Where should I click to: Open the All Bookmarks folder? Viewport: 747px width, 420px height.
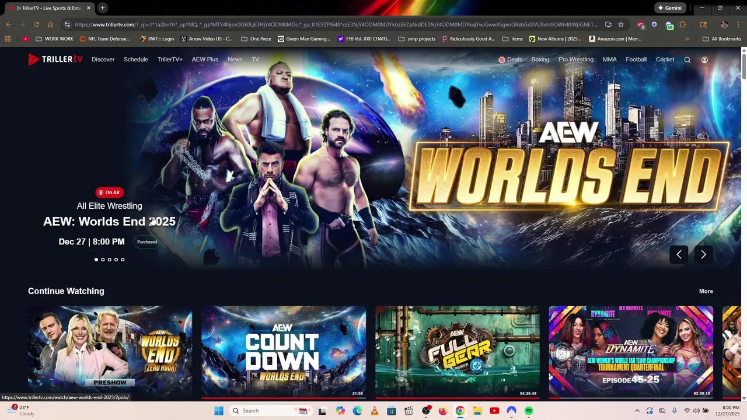pos(722,39)
